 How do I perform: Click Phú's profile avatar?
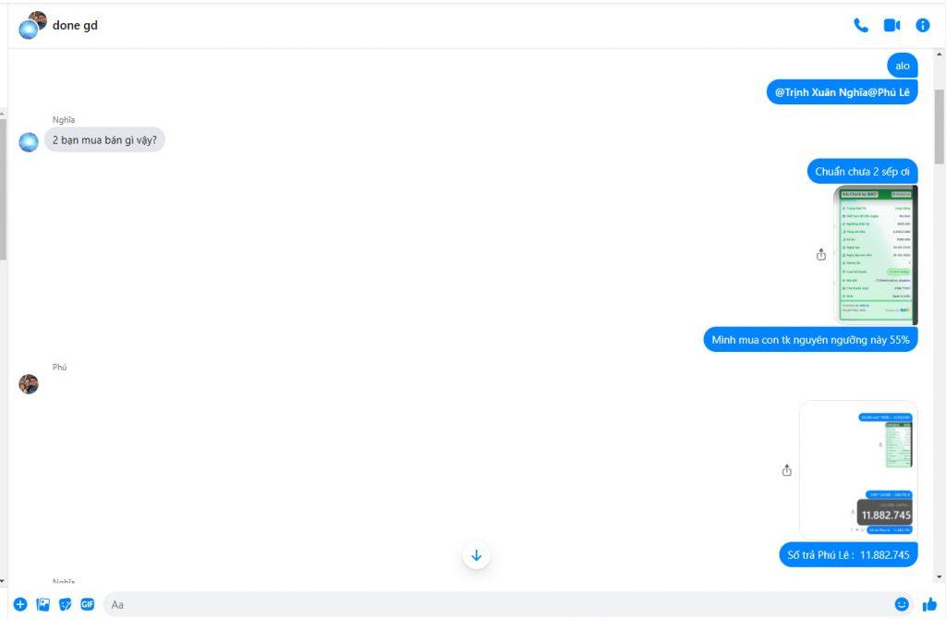(x=29, y=383)
